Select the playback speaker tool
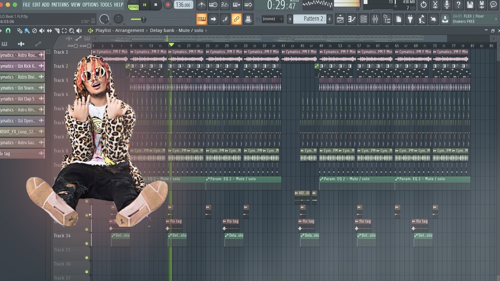This screenshot has width=500, height=281. click(x=79, y=30)
